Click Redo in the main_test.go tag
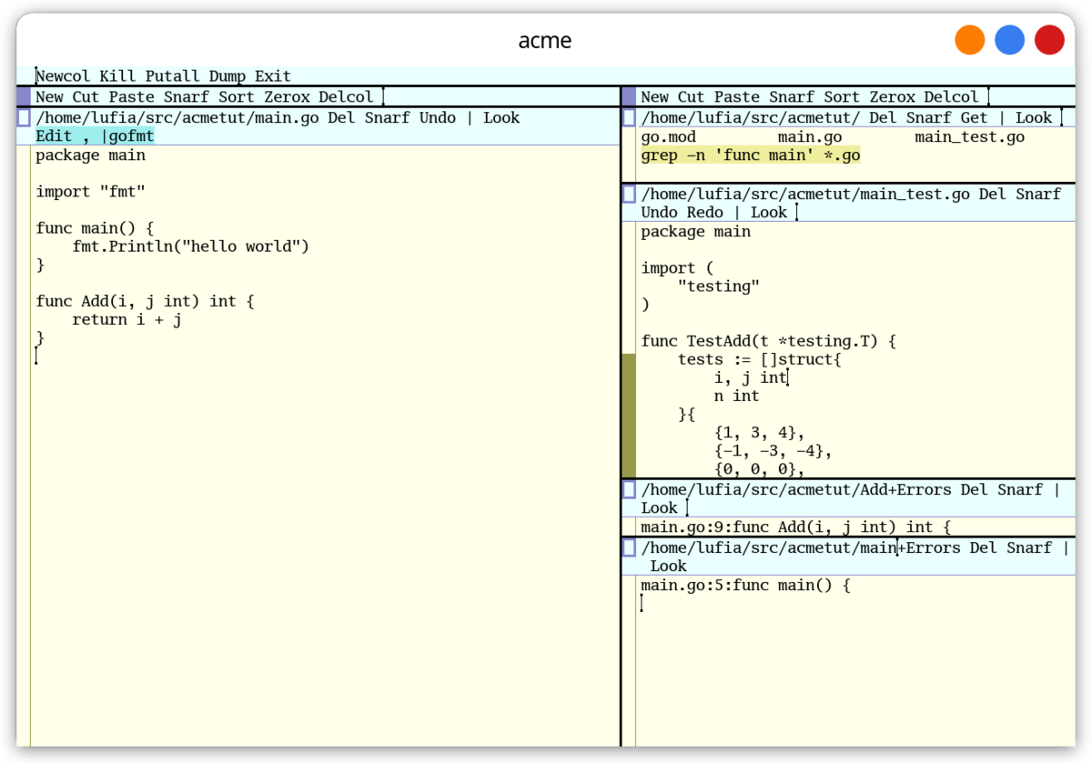Screen dimensions: 1092x763 click(x=705, y=212)
